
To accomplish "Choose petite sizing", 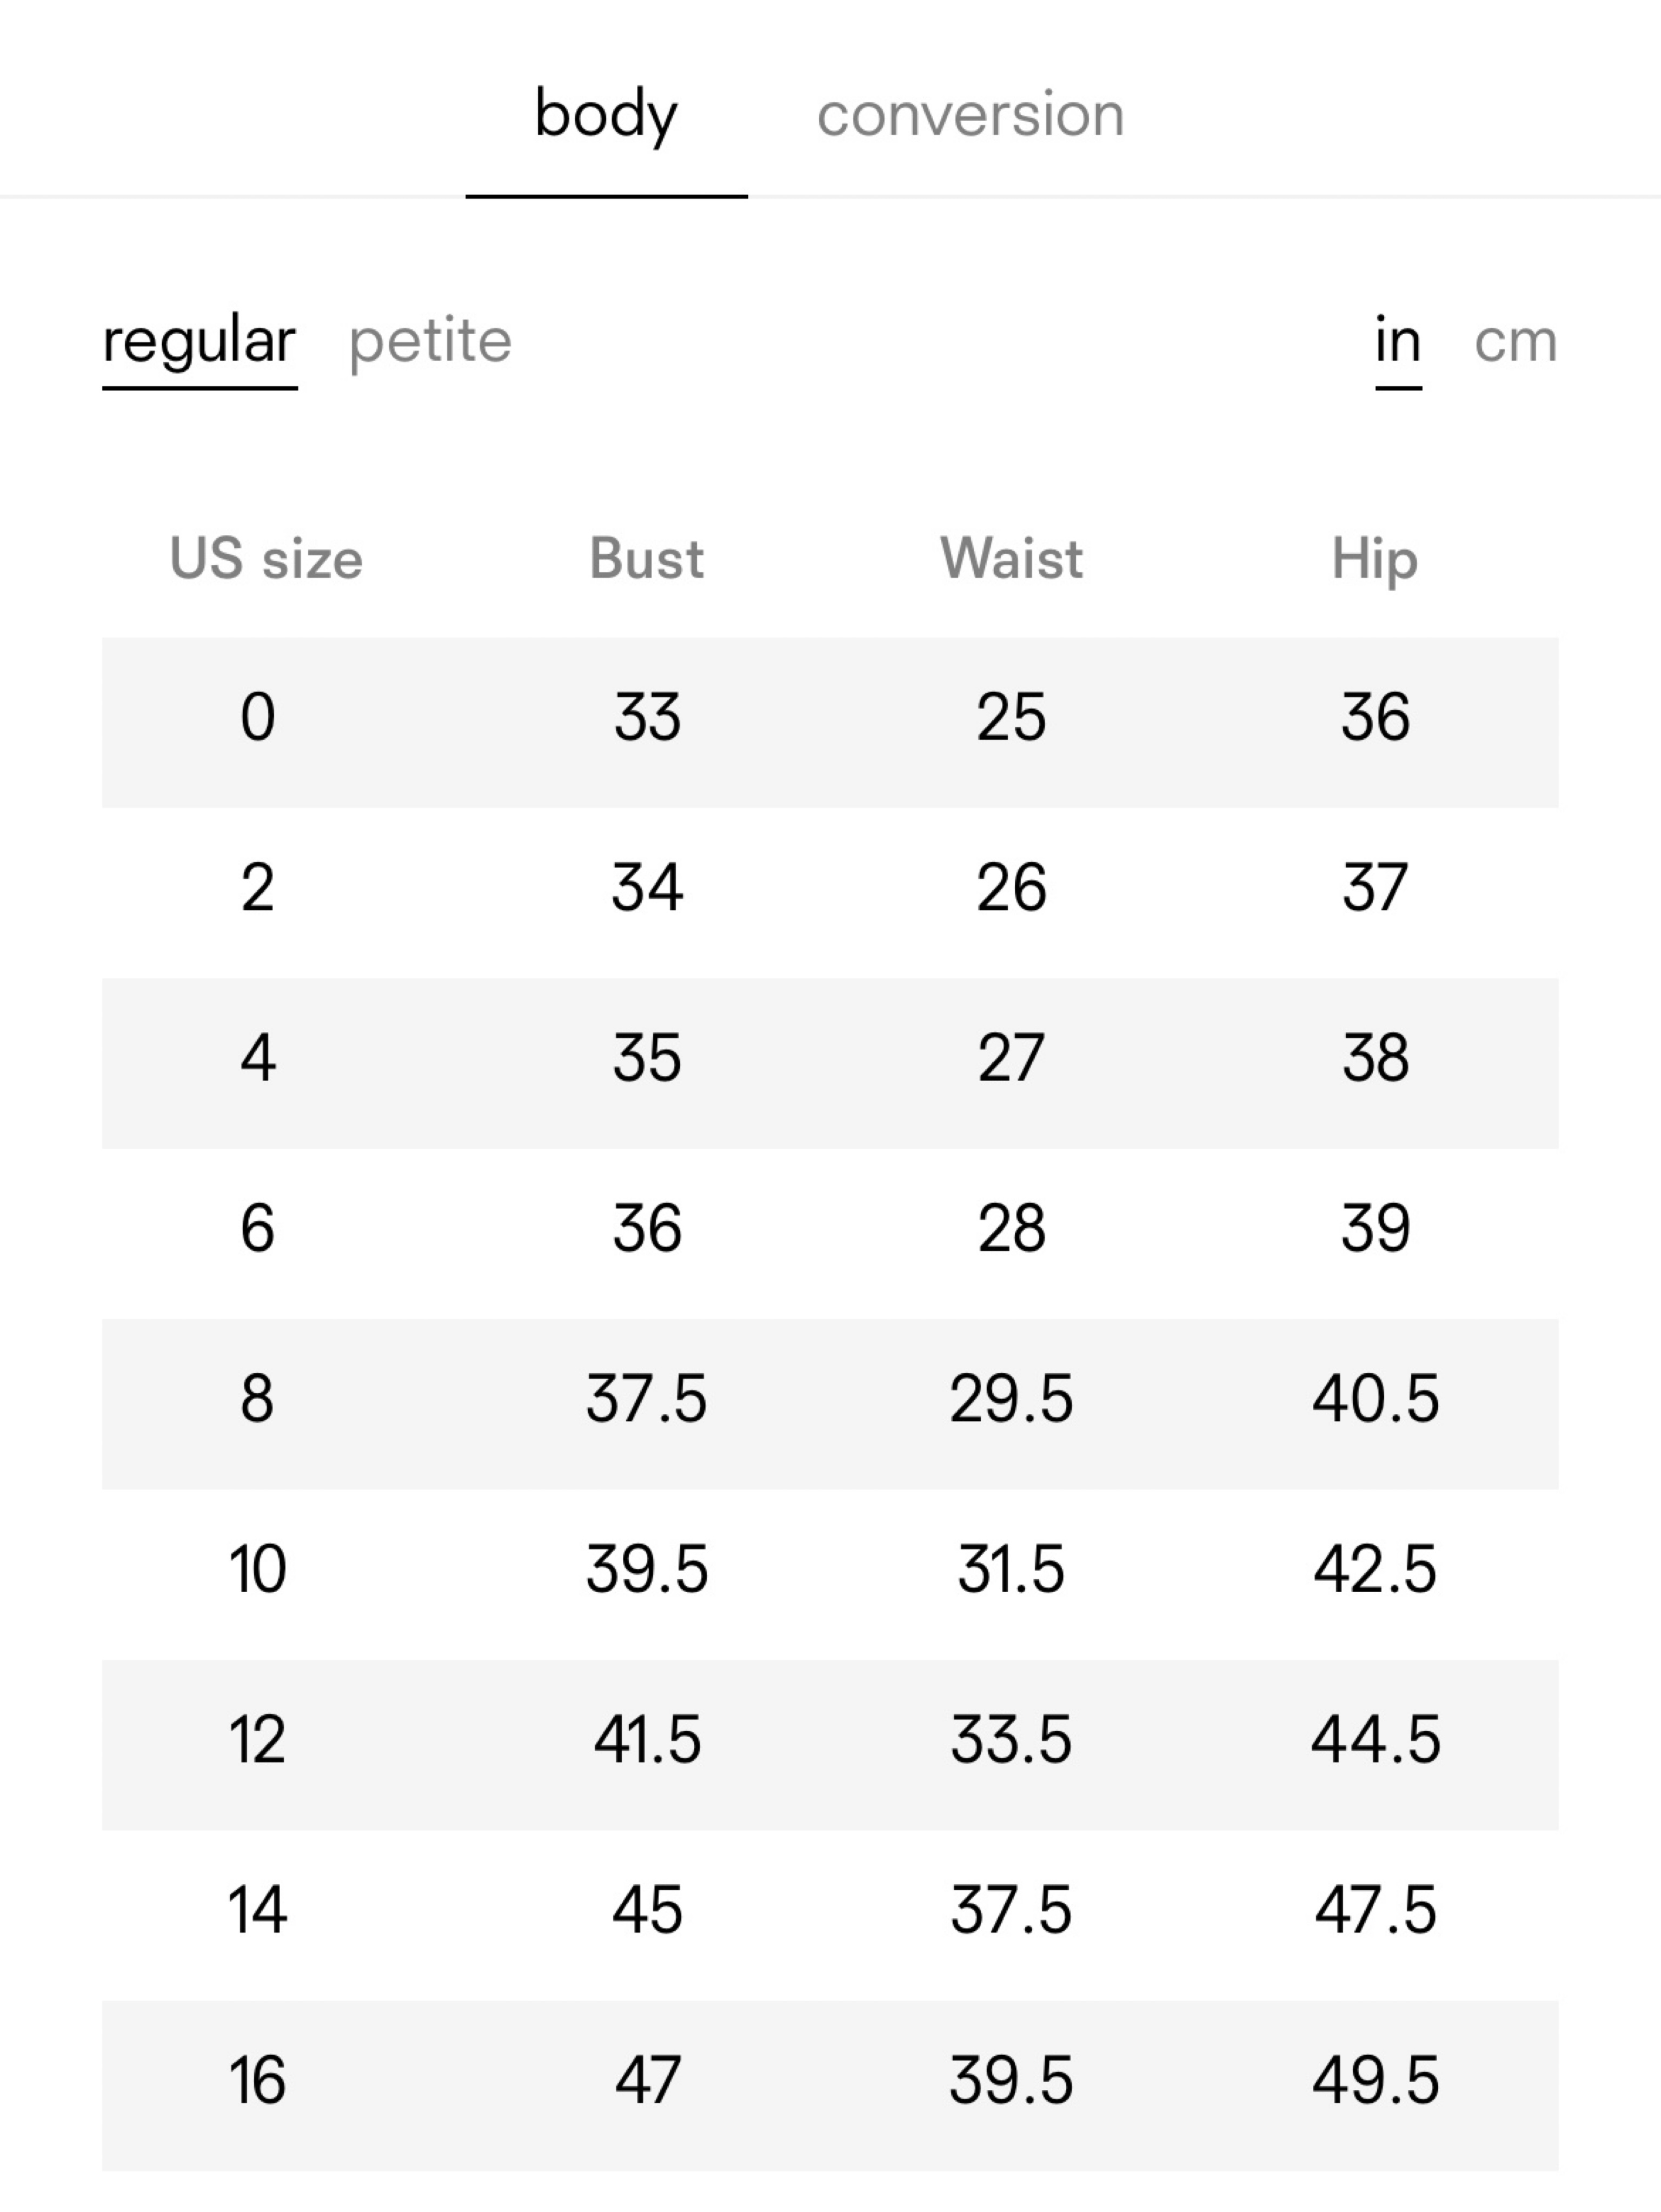I will pos(430,343).
